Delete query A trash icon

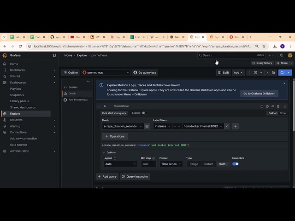click(x=278, y=106)
